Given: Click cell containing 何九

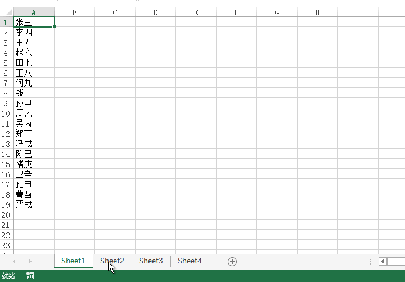Looking at the screenshot, I should [34, 83].
